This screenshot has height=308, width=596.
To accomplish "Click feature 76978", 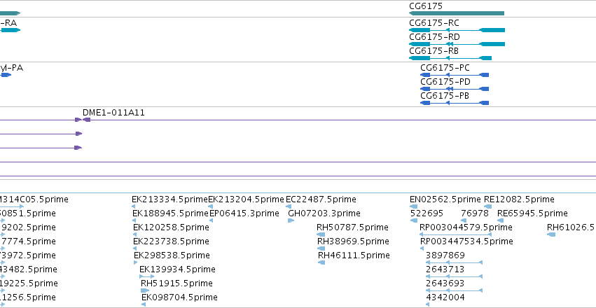I will pos(475,213).
